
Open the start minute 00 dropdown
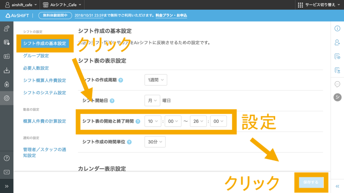click(x=173, y=121)
